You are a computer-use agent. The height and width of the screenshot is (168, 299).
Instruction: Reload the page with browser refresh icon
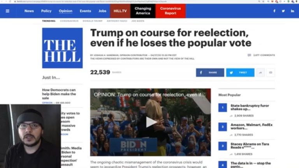click(10, 1)
